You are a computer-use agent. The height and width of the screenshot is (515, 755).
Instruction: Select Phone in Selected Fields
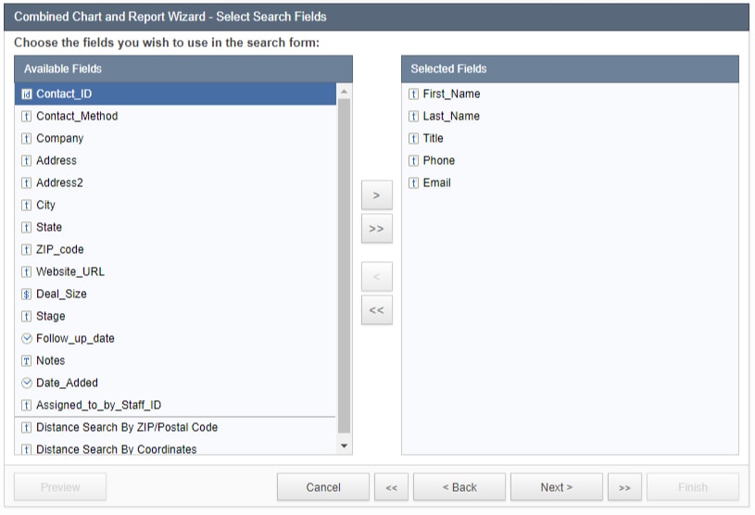coord(439,161)
